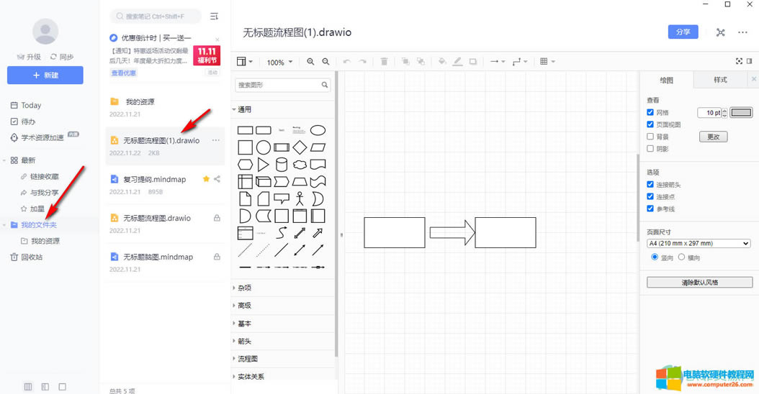Switch to the 样式 tab
Screen dimensions: 759x394
click(x=720, y=80)
